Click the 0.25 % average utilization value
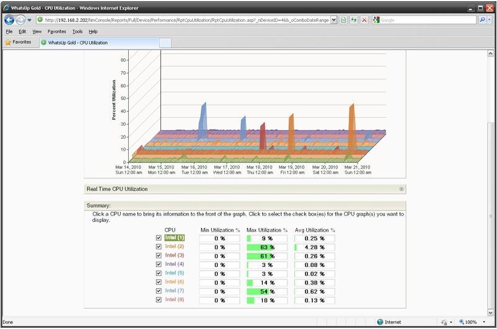The image size is (497, 329). (x=314, y=239)
